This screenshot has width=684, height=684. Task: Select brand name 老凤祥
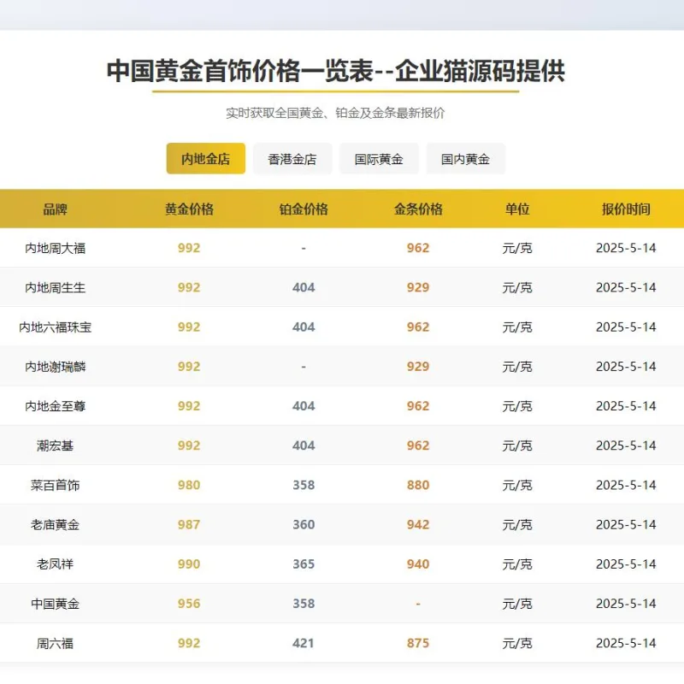pos(55,564)
